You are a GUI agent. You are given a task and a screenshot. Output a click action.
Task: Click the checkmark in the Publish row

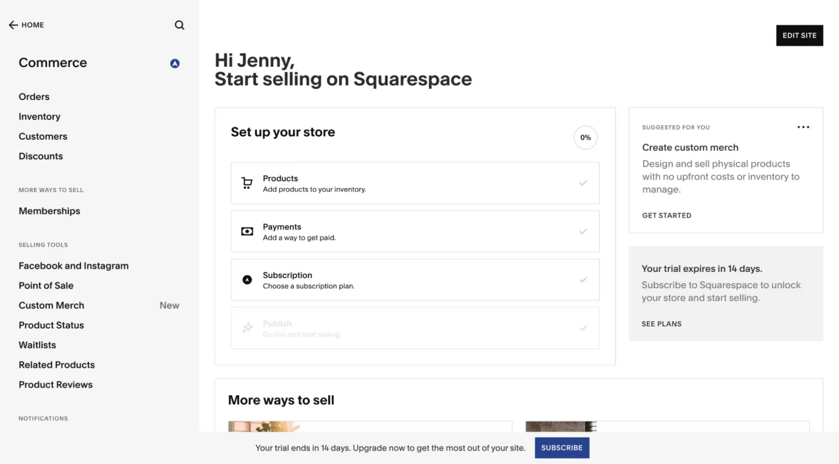pyautogui.click(x=583, y=328)
